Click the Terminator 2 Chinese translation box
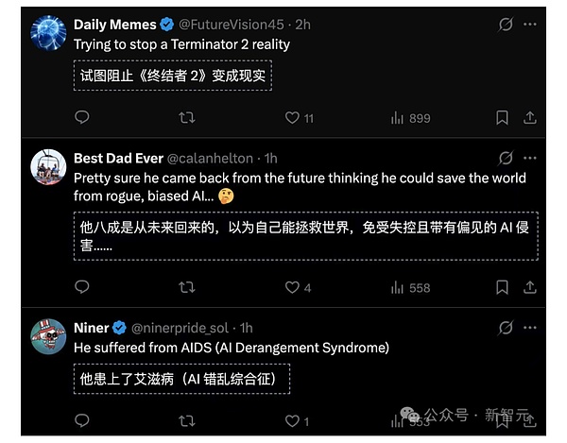 coord(172,76)
